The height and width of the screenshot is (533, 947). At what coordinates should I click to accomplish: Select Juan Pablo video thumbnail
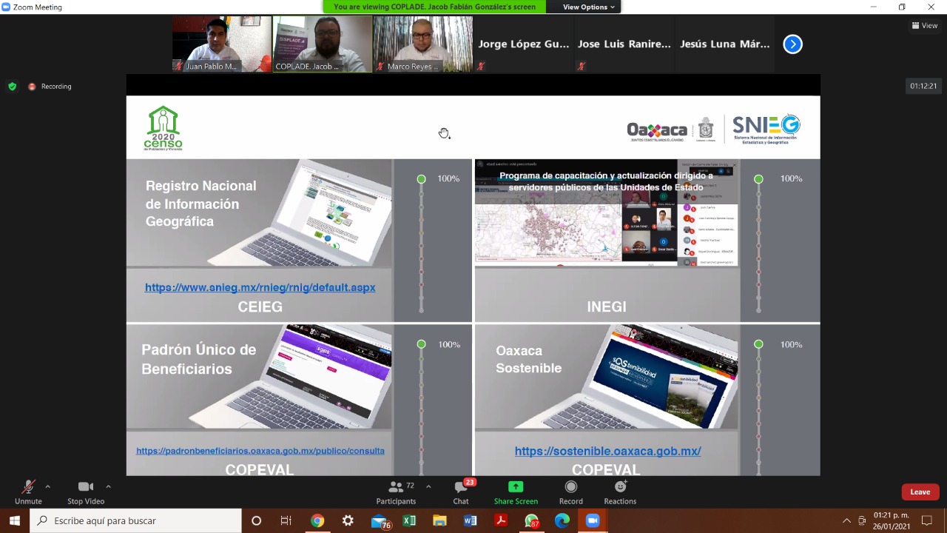coord(221,44)
